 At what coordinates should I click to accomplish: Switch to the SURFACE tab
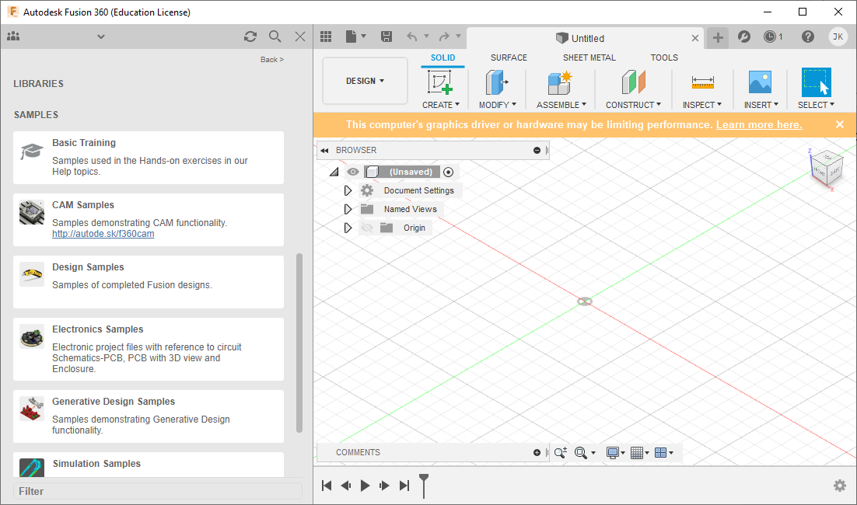(509, 57)
